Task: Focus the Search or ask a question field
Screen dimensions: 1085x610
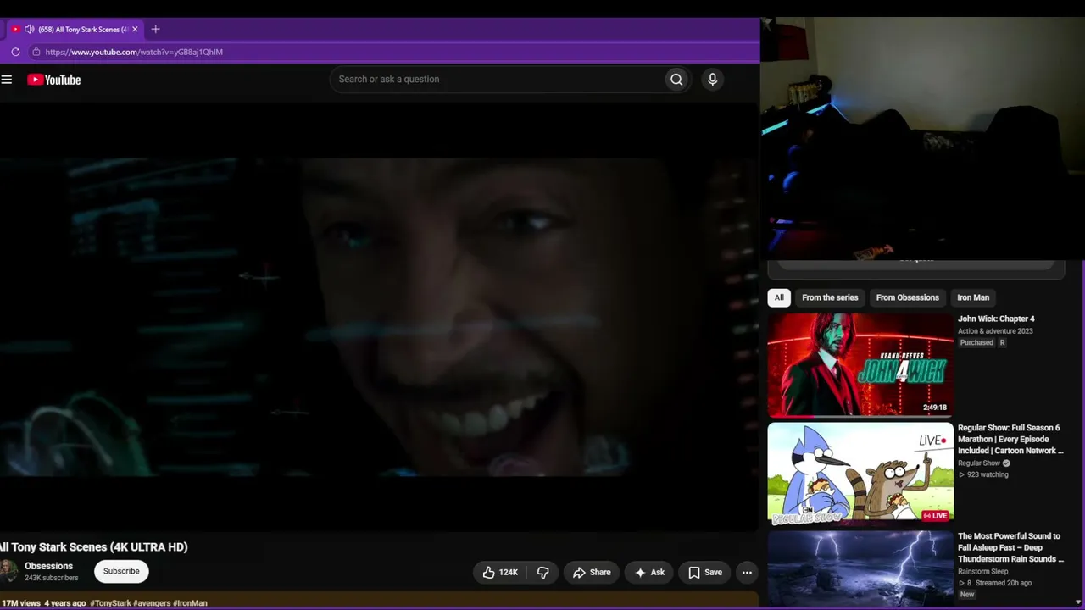Action: pos(497,80)
